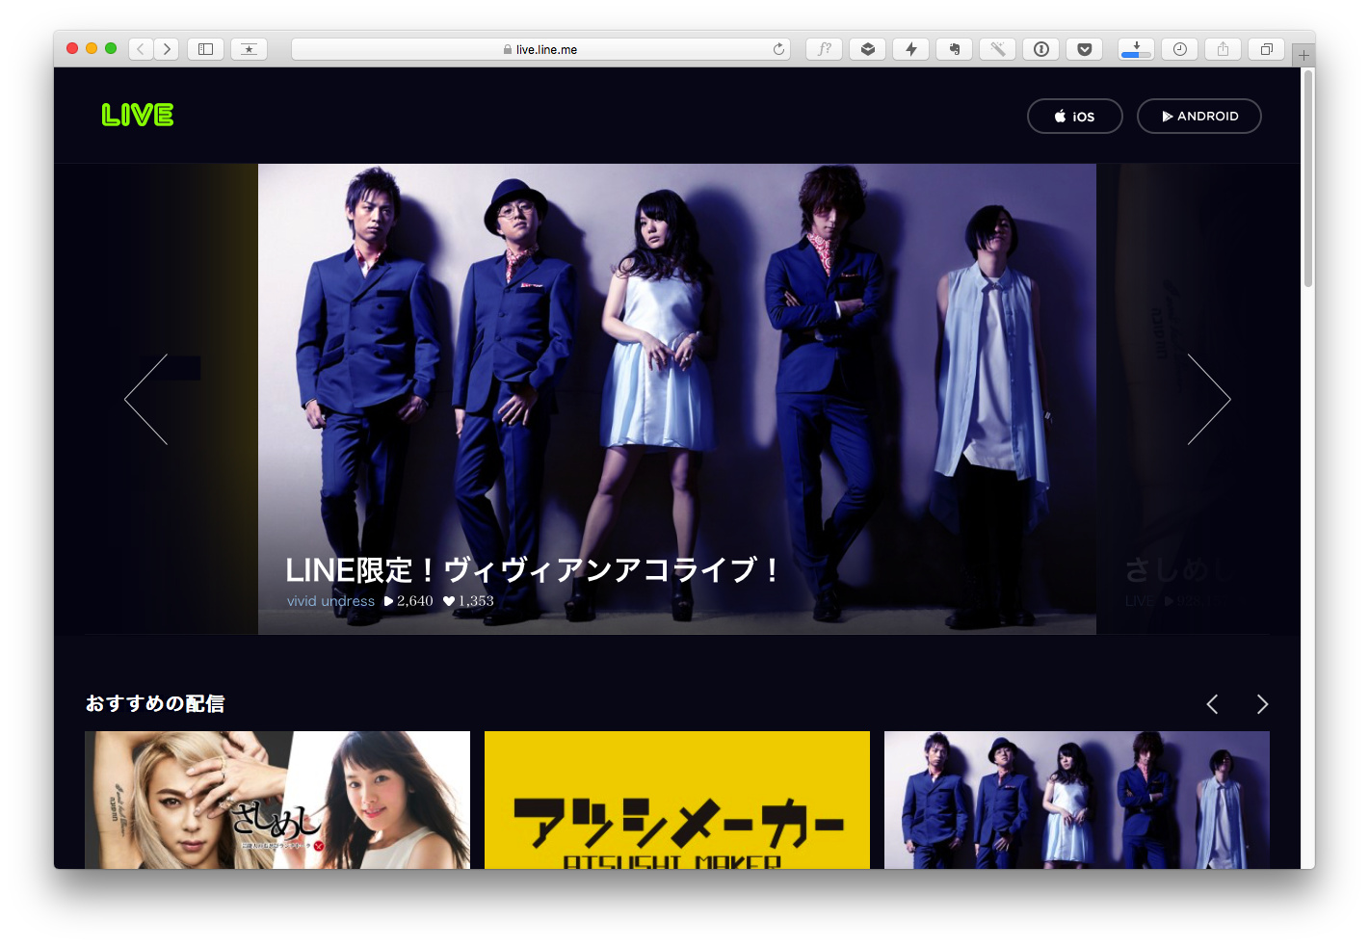Viewport: 1369px width, 946px height.
Task: Click the page vertical scrollbar thumb
Action: (1307, 178)
